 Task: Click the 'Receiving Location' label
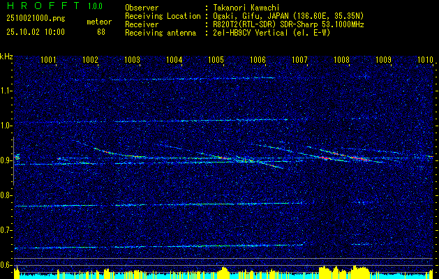click(163, 16)
